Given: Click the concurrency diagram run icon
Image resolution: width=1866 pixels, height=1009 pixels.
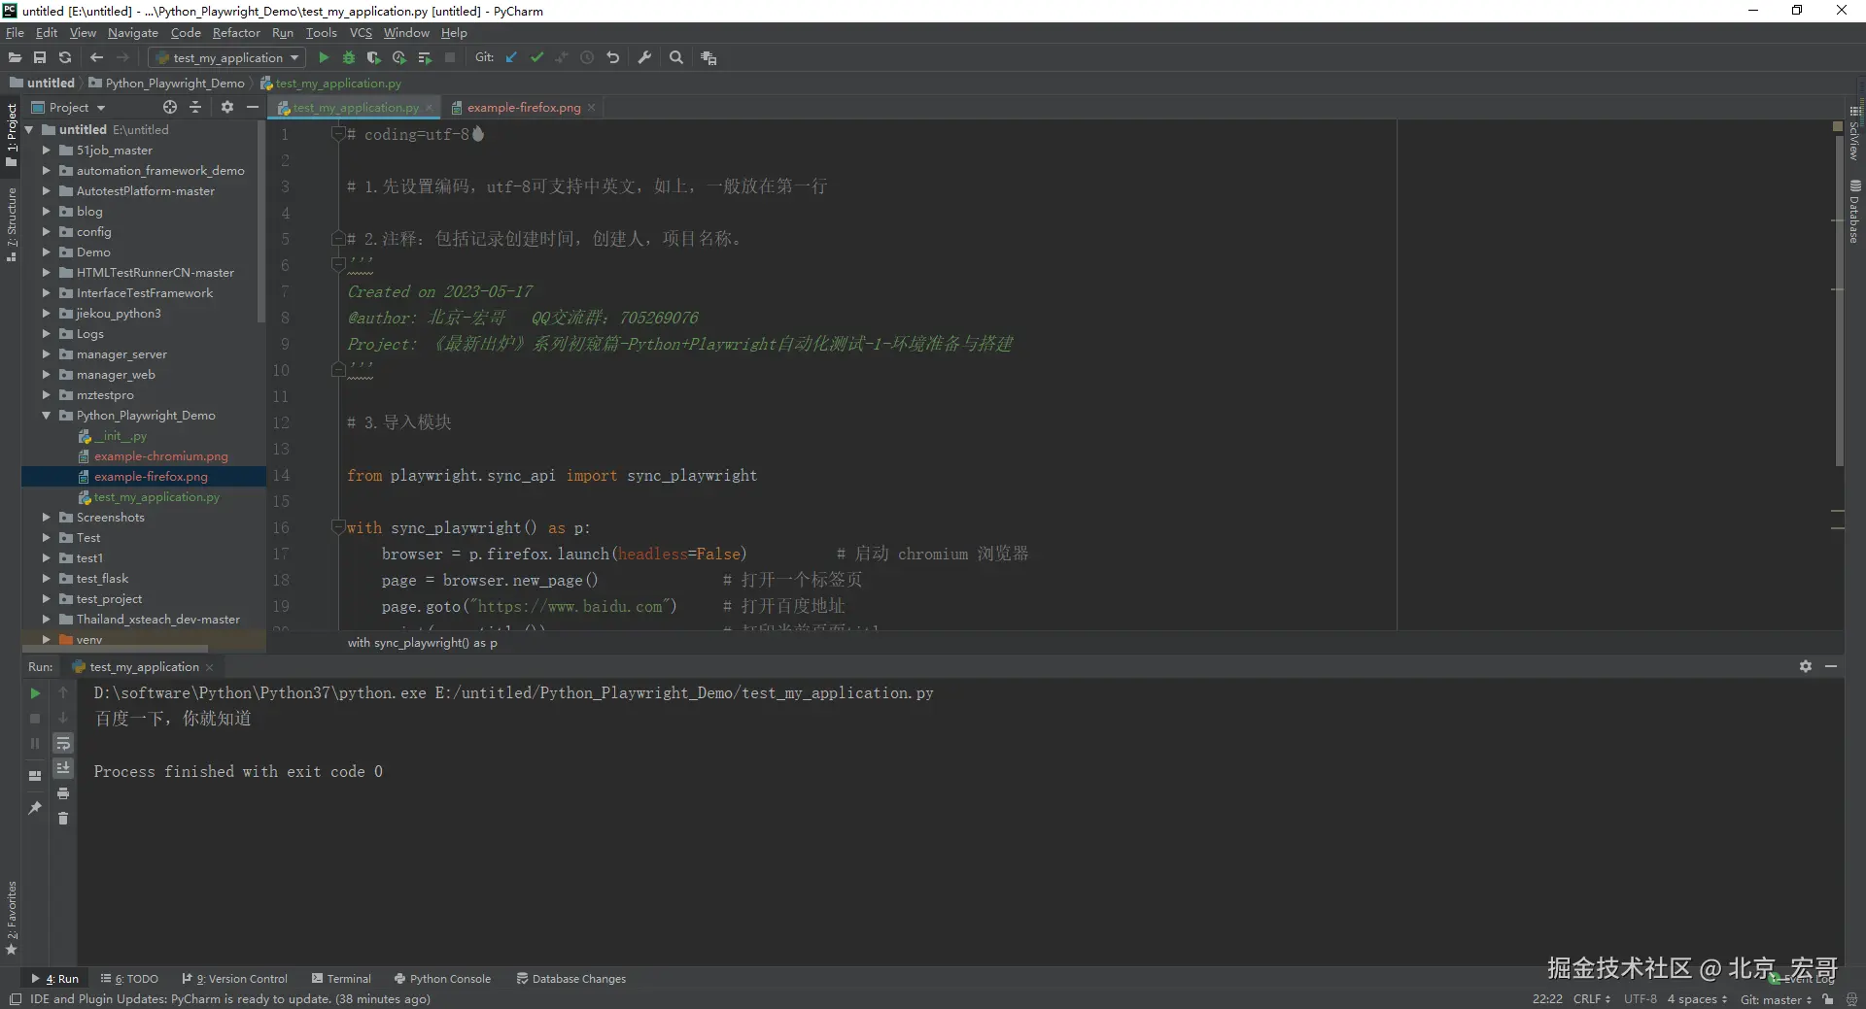Looking at the screenshot, I should (x=425, y=58).
